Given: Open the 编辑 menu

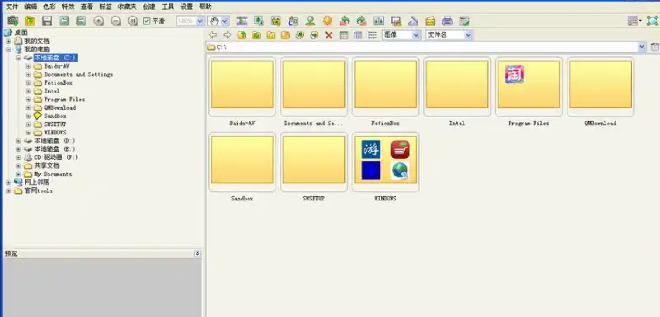Looking at the screenshot, I should (31, 7).
